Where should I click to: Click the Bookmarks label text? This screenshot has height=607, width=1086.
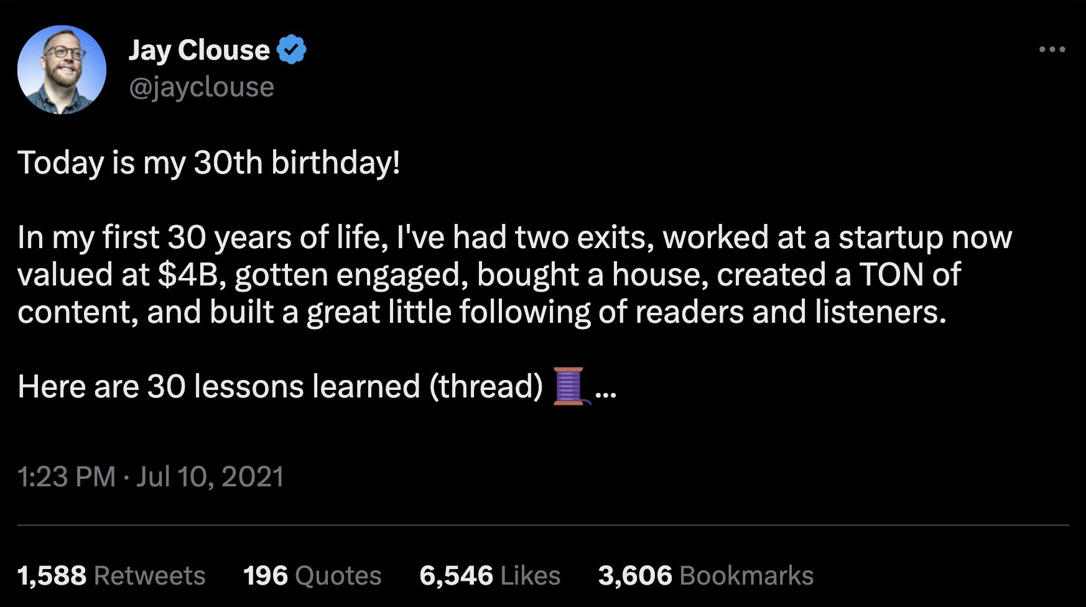click(748, 575)
